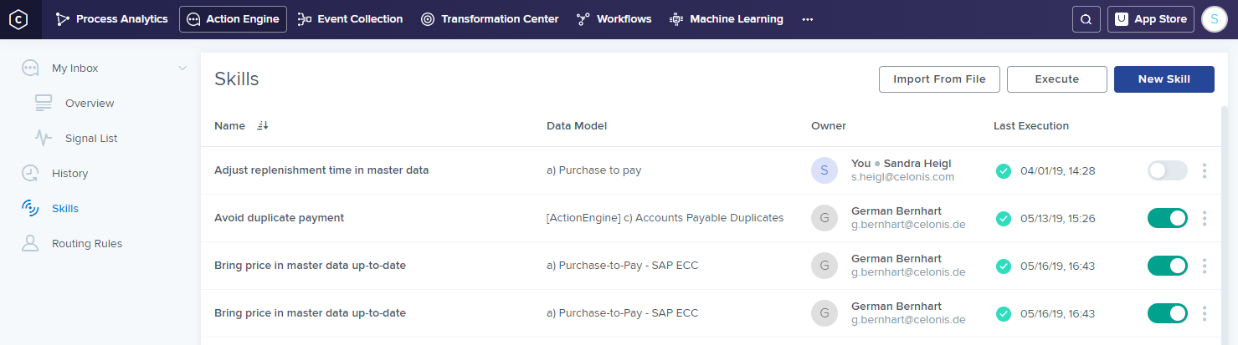
Task: Click the Skills signal icon
Action: click(30, 208)
